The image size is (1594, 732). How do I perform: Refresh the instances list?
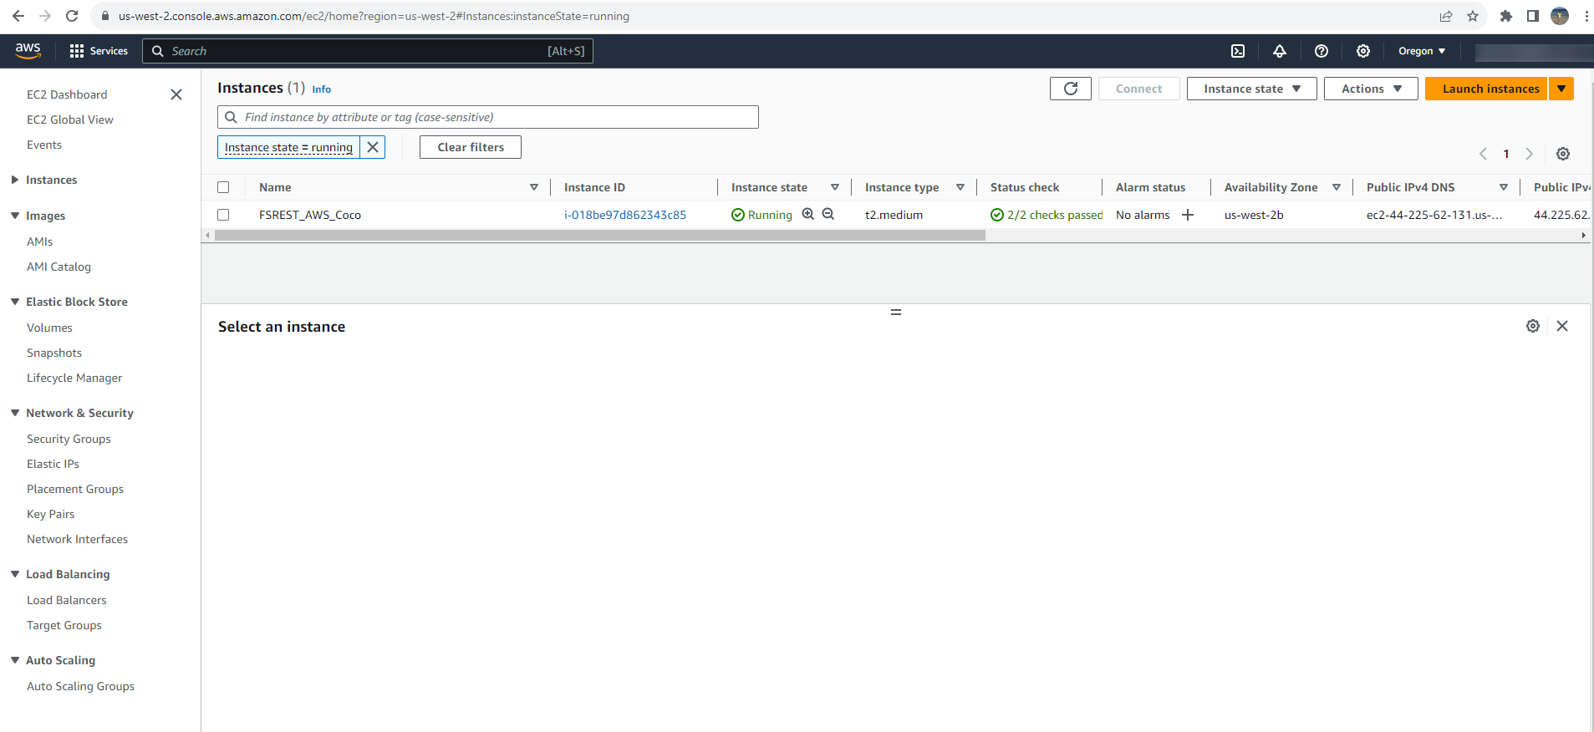(1071, 89)
